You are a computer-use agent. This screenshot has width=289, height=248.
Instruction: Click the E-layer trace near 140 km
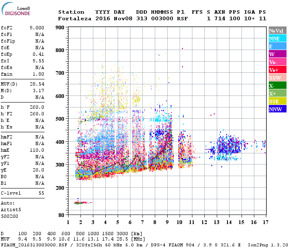point(83,203)
